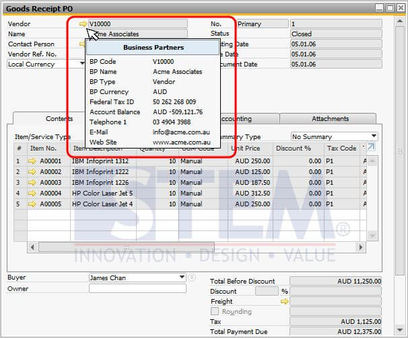Screen dimensions: 408x338
Task: Select the Manual UoM cell for item A00001
Action: pyautogui.click(x=203, y=161)
